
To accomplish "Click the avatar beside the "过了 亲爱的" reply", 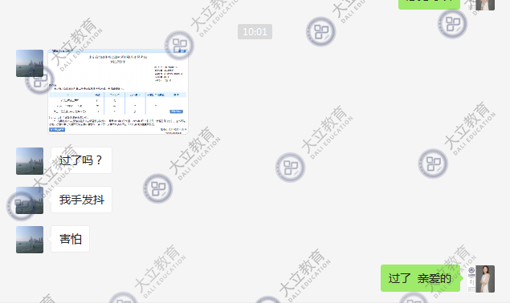I will 481,279.
